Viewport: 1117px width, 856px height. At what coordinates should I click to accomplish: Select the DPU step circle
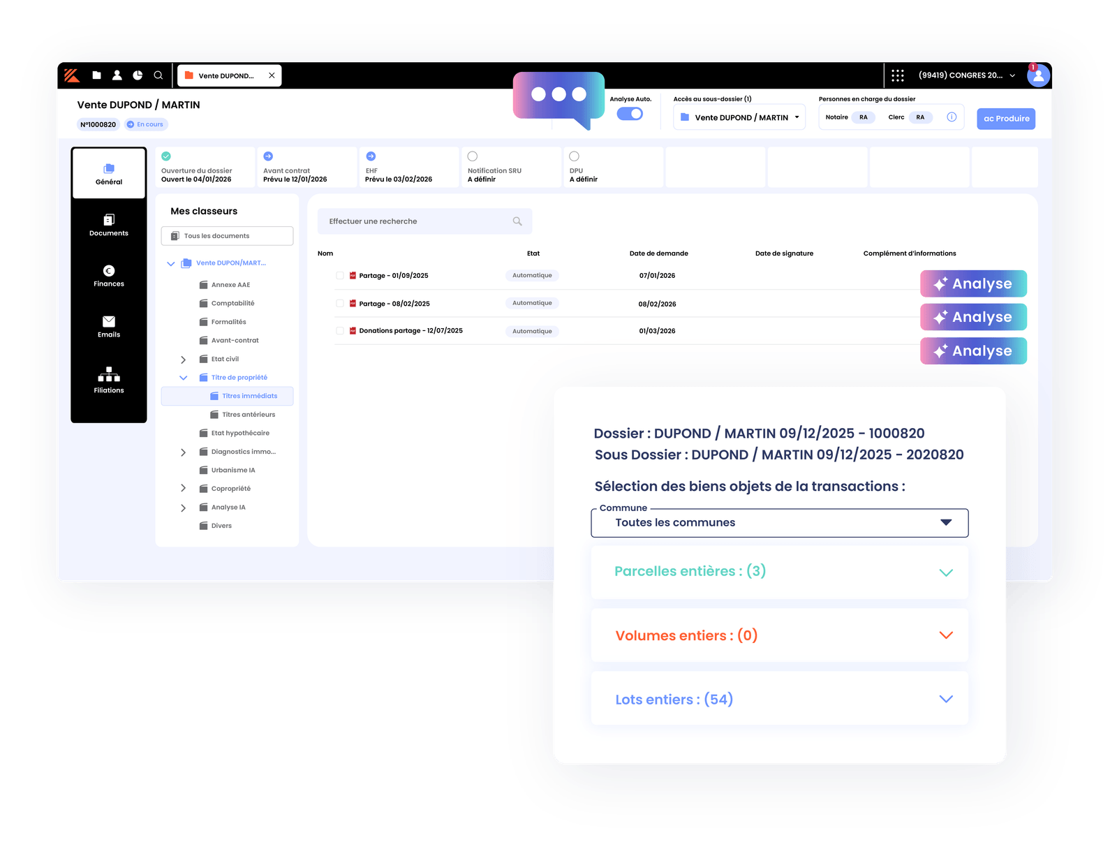point(575,156)
